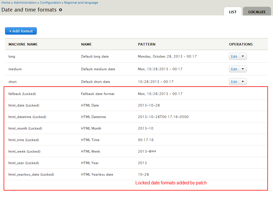This screenshot has width=273, height=197.
Task: Switch to the Localize tab
Action: 257,12
